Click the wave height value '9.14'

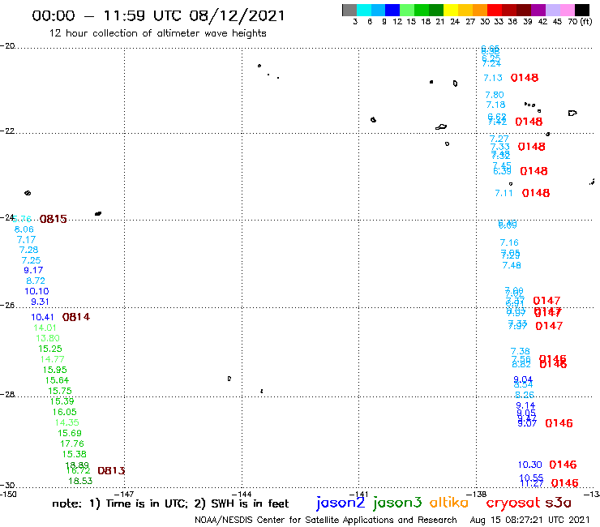[x=525, y=405]
